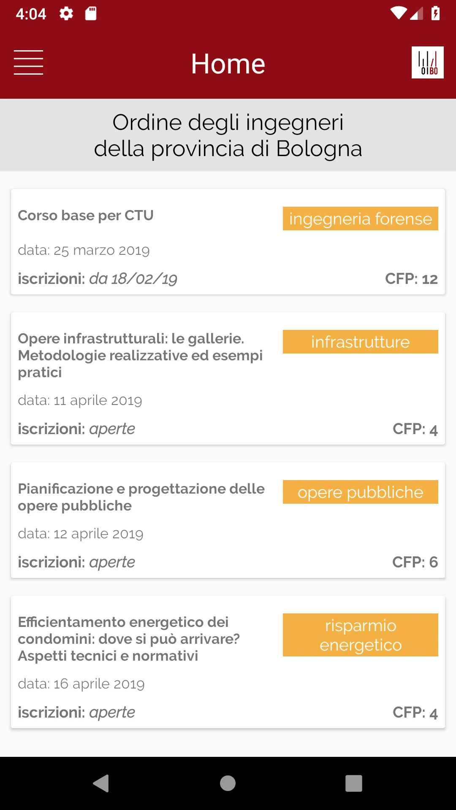Tap the OIBO logo icon
The width and height of the screenshot is (456, 810).
(x=427, y=62)
